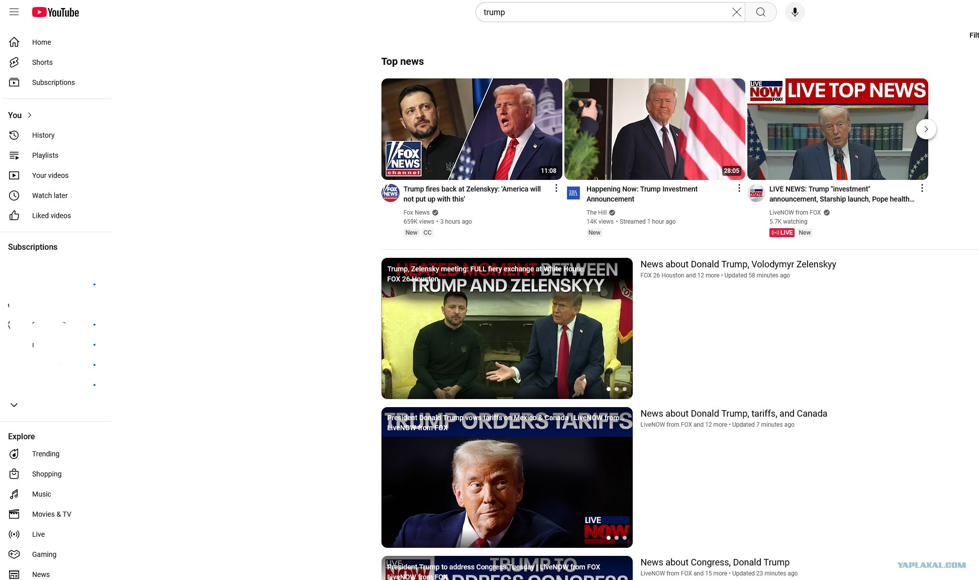Click the Watch later clock icon
The image size is (979, 580).
coord(14,196)
